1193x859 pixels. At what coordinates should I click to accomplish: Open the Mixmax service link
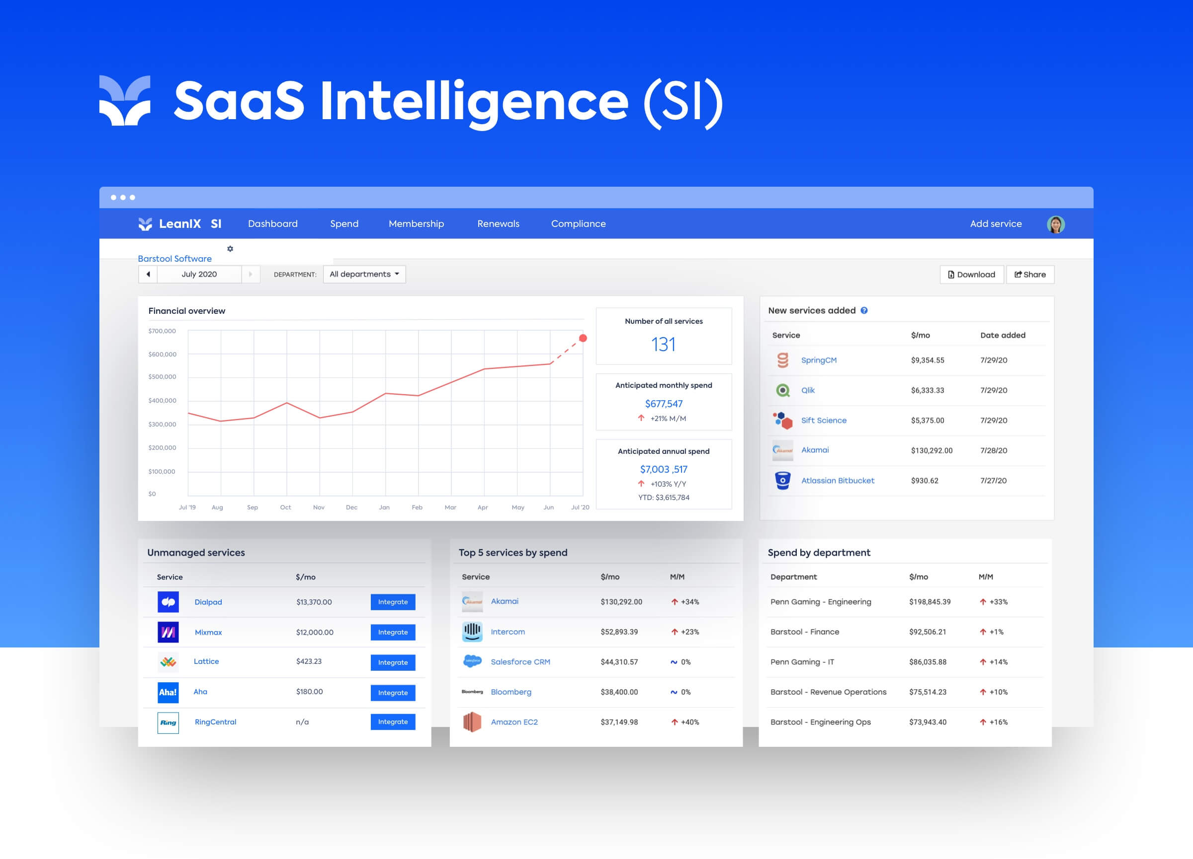tap(208, 633)
